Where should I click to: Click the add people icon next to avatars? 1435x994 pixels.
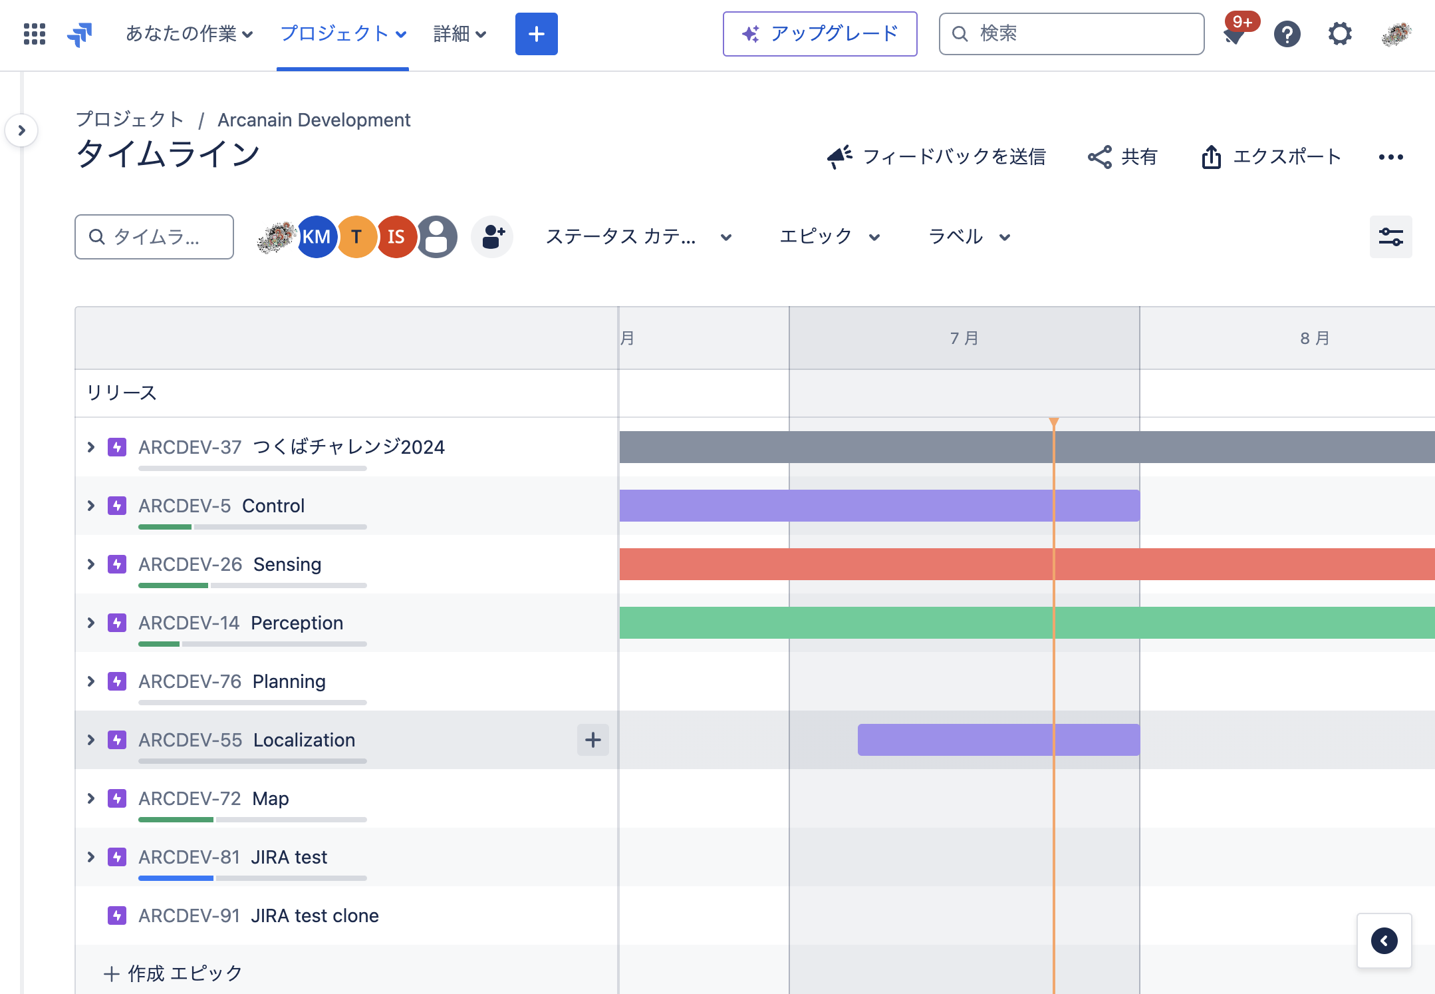pyautogui.click(x=491, y=236)
